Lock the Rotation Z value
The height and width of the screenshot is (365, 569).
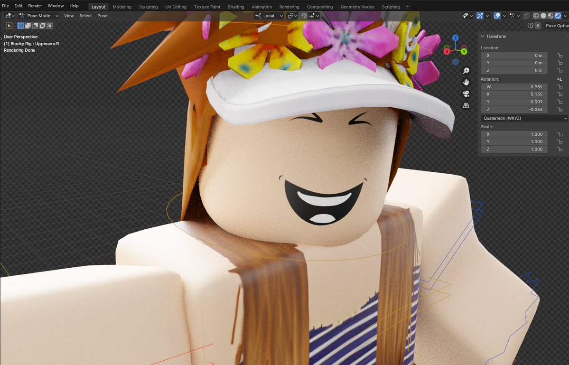[560, 109]
